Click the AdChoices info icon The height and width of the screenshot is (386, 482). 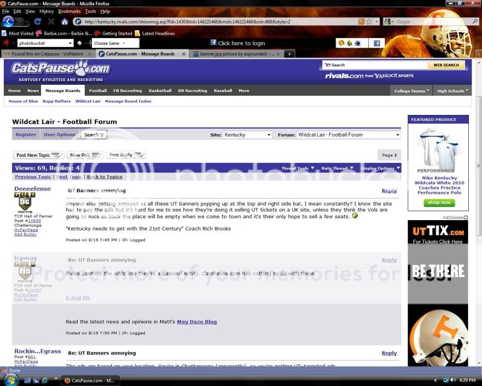(x=466, y=217)
